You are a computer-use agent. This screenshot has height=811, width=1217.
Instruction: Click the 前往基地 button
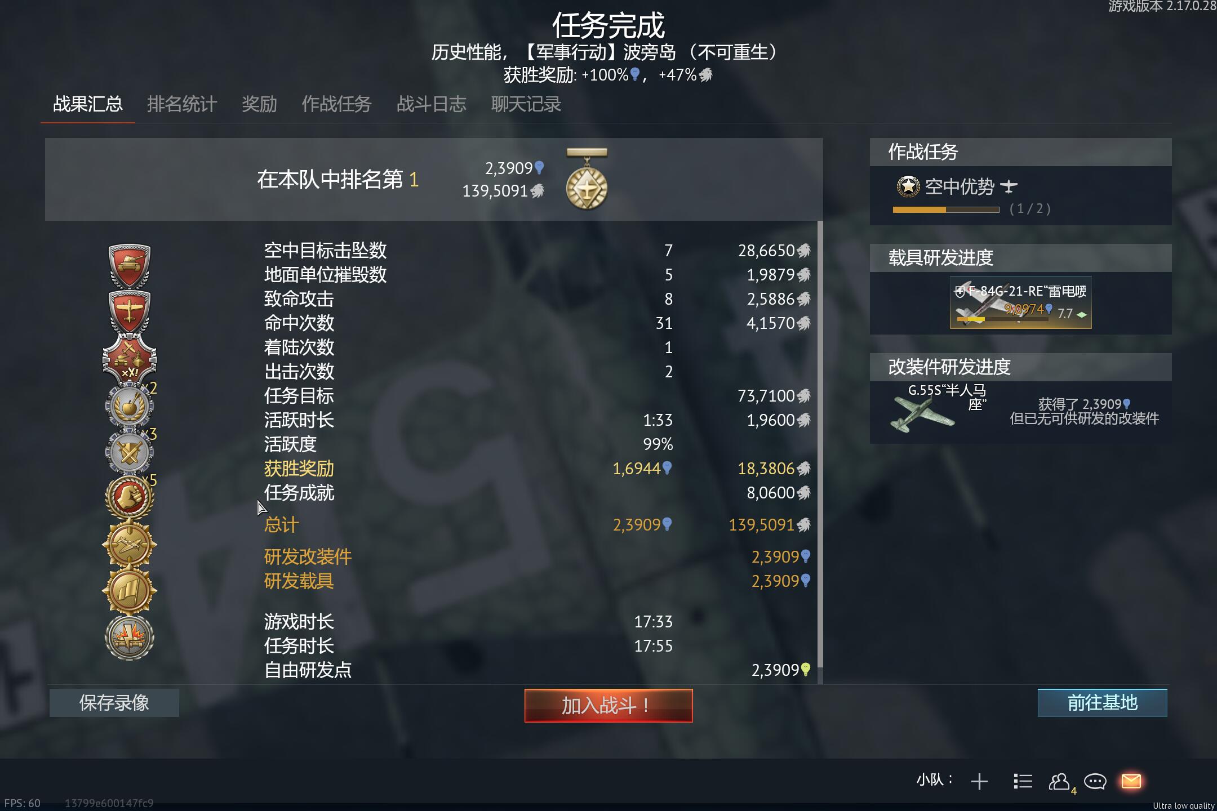click(1103, 703)
